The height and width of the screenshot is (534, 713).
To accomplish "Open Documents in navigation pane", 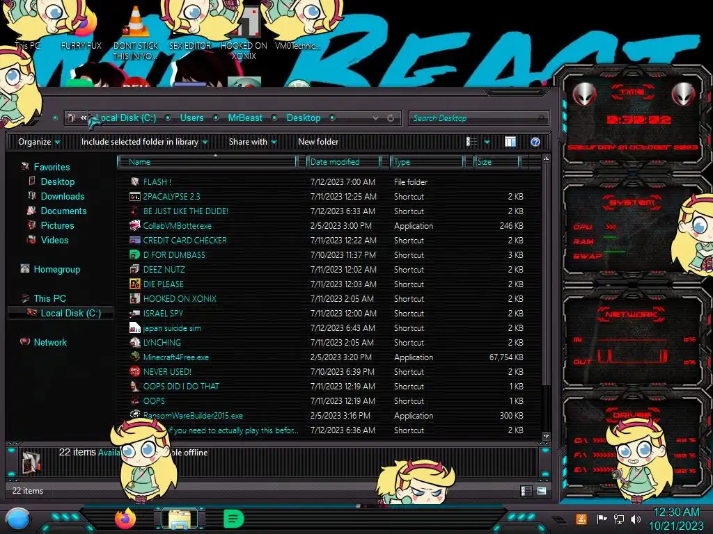I will tap(63, 211).
